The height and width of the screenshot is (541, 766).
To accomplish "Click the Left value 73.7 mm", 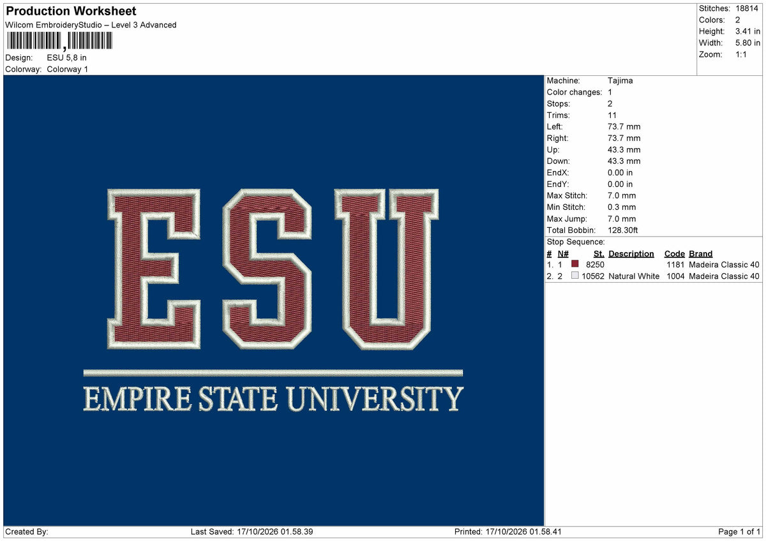I will tap(624, 127).
